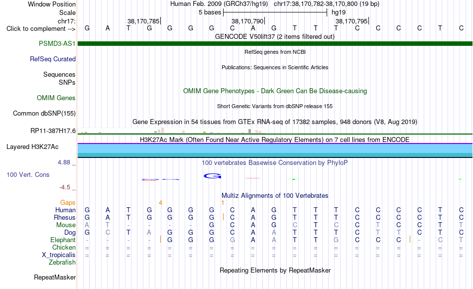Image resolution: width=473 pixels, height=289 pixels.
Task: Click the 5 bases scale bar
Action: click(275, 12)
